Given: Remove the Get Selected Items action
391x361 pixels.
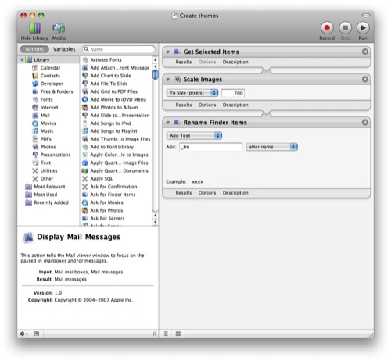Looking at the screenshot, I should tap(365, 52).
